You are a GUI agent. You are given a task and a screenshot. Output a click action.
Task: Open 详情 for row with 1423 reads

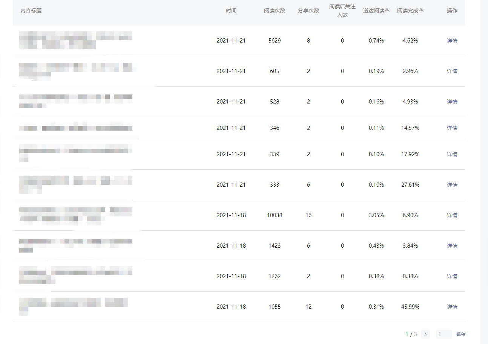point(452,246)
